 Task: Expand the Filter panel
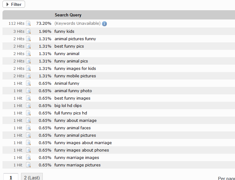[x=14, y=4]
